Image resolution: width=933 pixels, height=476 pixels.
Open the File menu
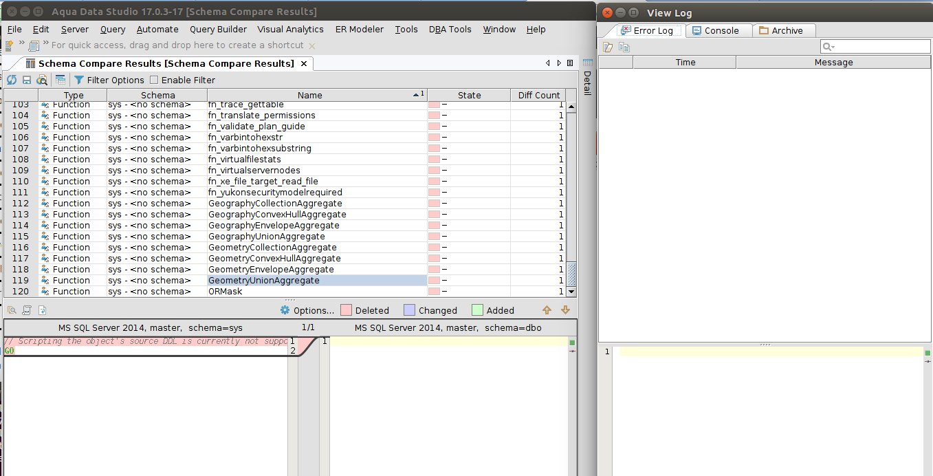(x=14, y=30)
